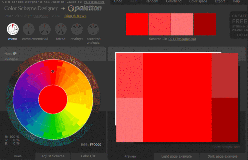
Task: Click the warm label on wheel ring
Action: [x=75, y=62]
